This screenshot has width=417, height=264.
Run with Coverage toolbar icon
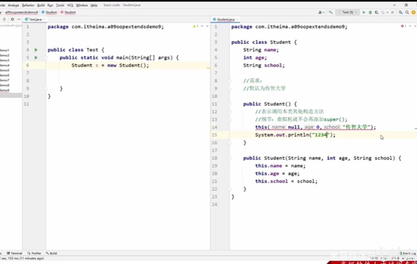pyautogui.click(x=377, y=12)
